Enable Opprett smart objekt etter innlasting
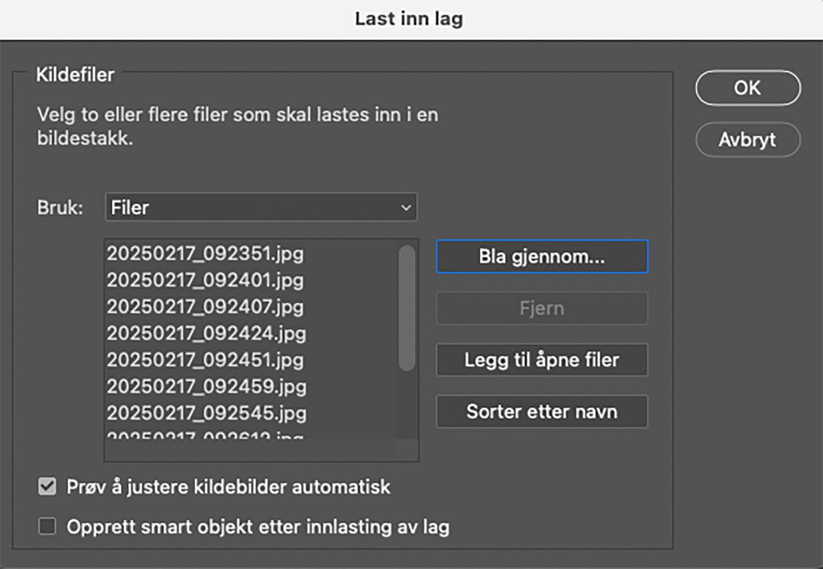This screenshot has height=569, width=823. (x=47, y=527)
